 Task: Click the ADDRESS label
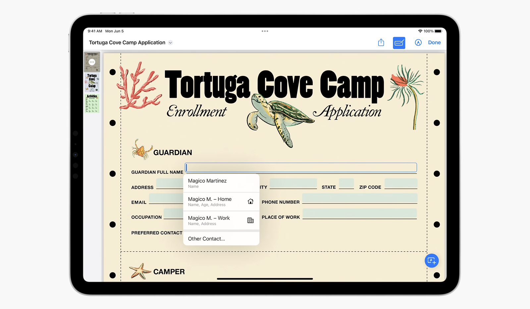pos(142,187)
